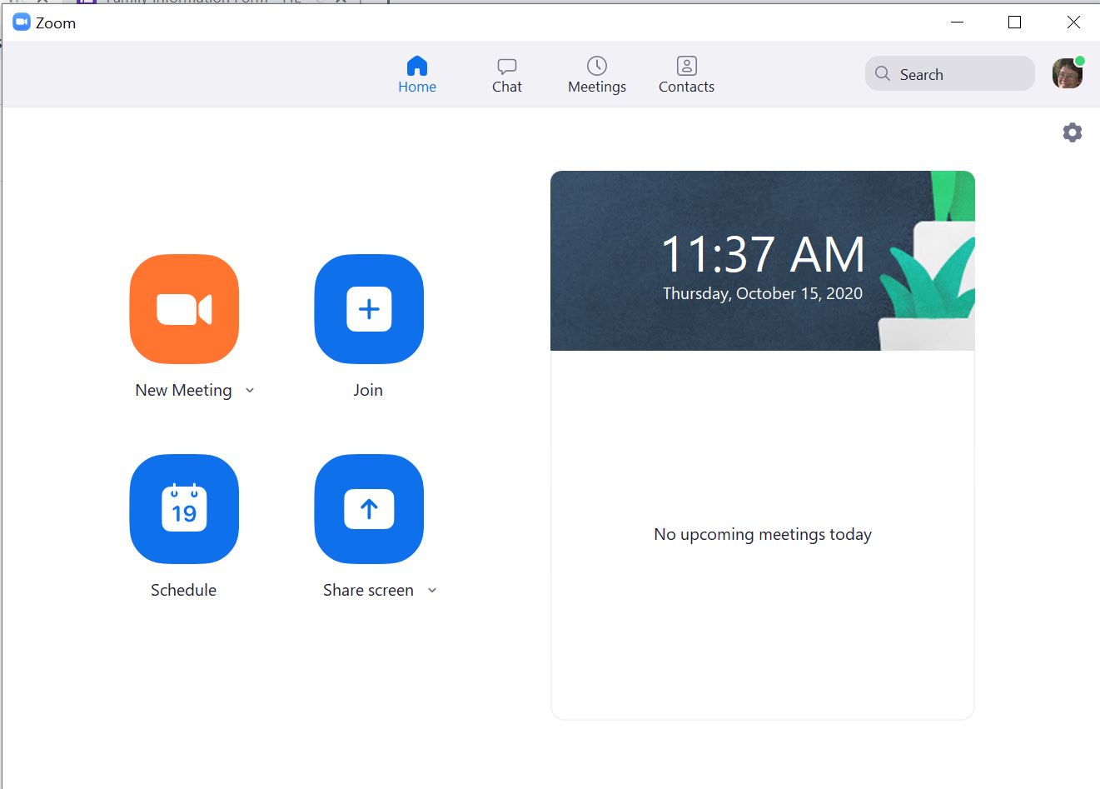This screenshot has width=1100, height=789.
Task: Toggle your online status via the green presence dot
Action: [1080, 60]
